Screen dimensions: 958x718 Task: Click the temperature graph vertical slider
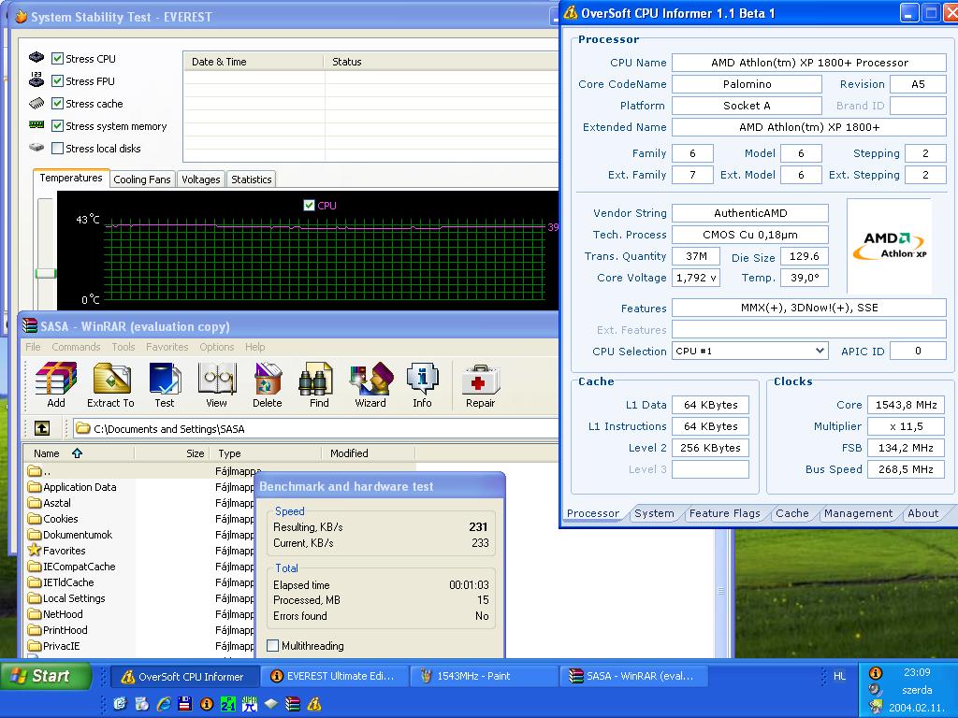[x=45, y=273]
